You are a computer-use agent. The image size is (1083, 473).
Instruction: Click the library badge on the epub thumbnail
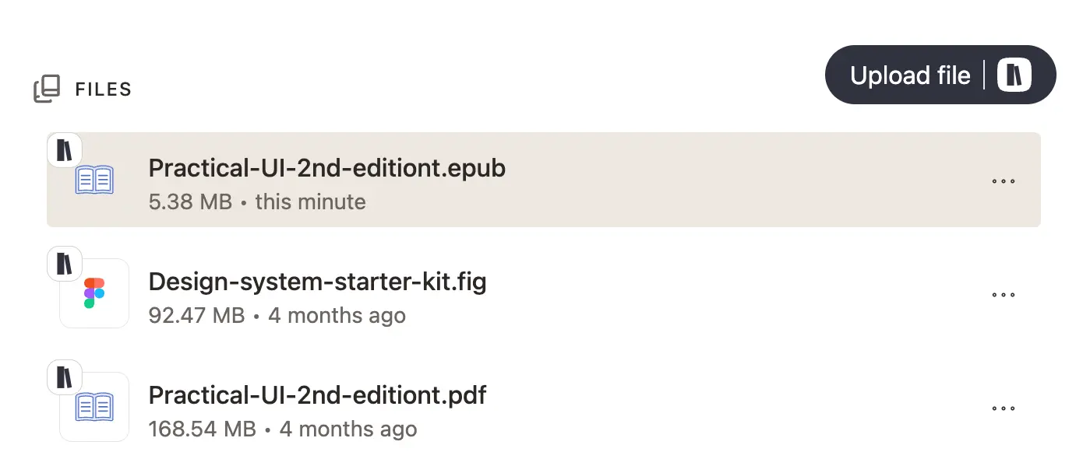coord(64,149)
